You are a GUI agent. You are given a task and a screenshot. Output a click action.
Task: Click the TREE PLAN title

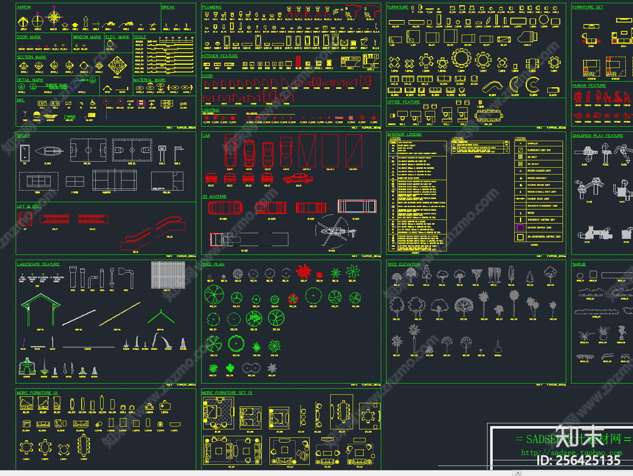click(x=213, y=264)
